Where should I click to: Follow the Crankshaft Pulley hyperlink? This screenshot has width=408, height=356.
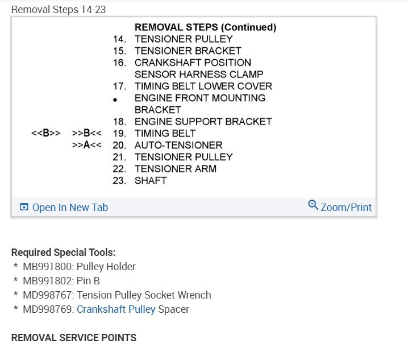[x=116, y=309]
